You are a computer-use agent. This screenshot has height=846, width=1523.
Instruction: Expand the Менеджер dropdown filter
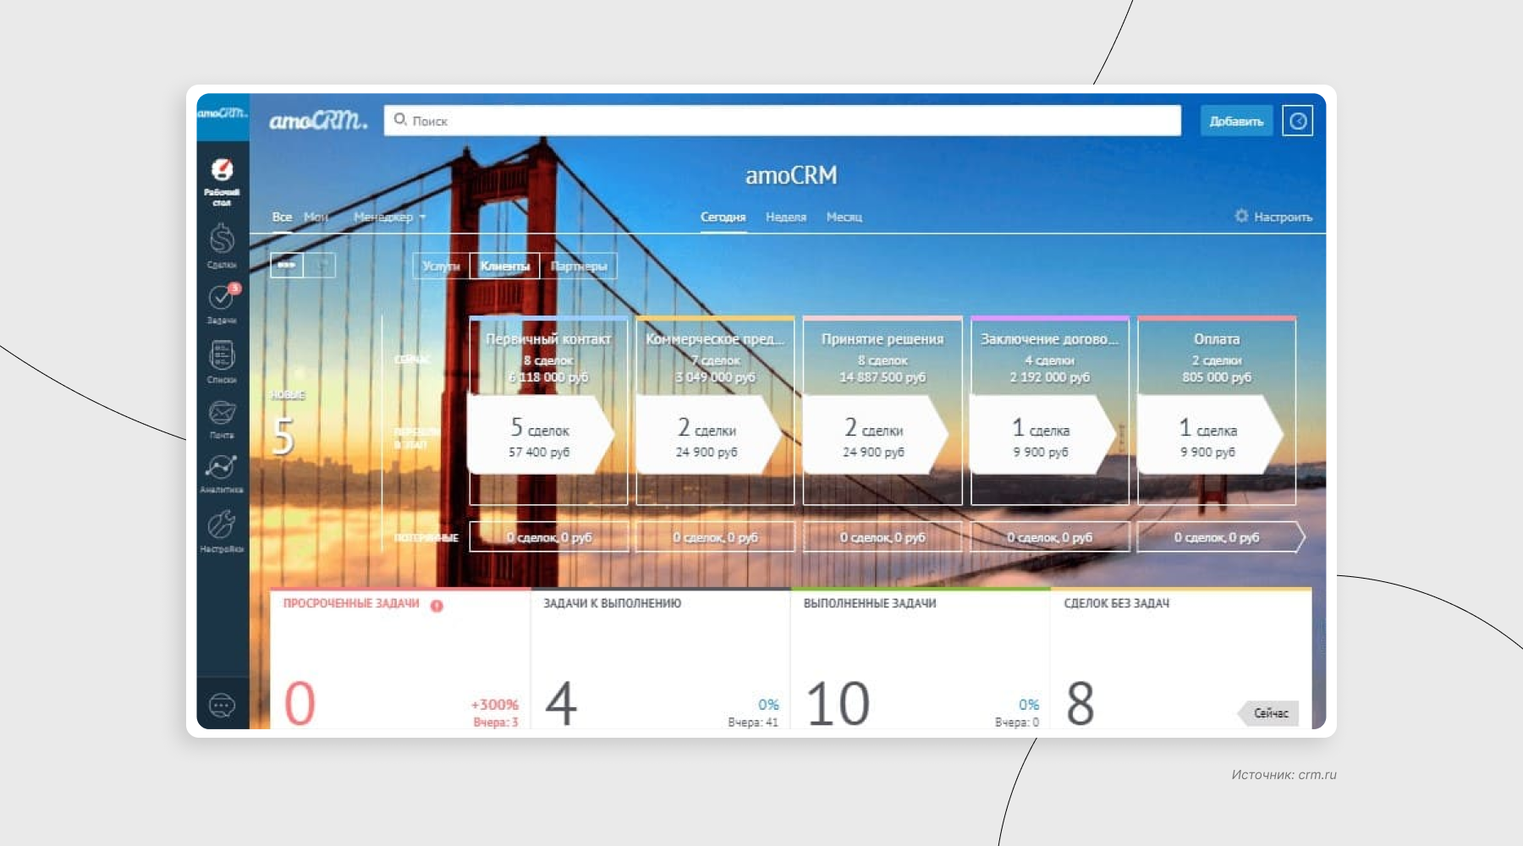pyautogui.click(x=390, y=217)
